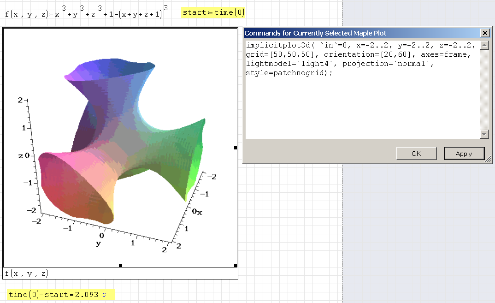
Task: Click the plot's bottom-middle resize handle
Action: click(120, 266)
